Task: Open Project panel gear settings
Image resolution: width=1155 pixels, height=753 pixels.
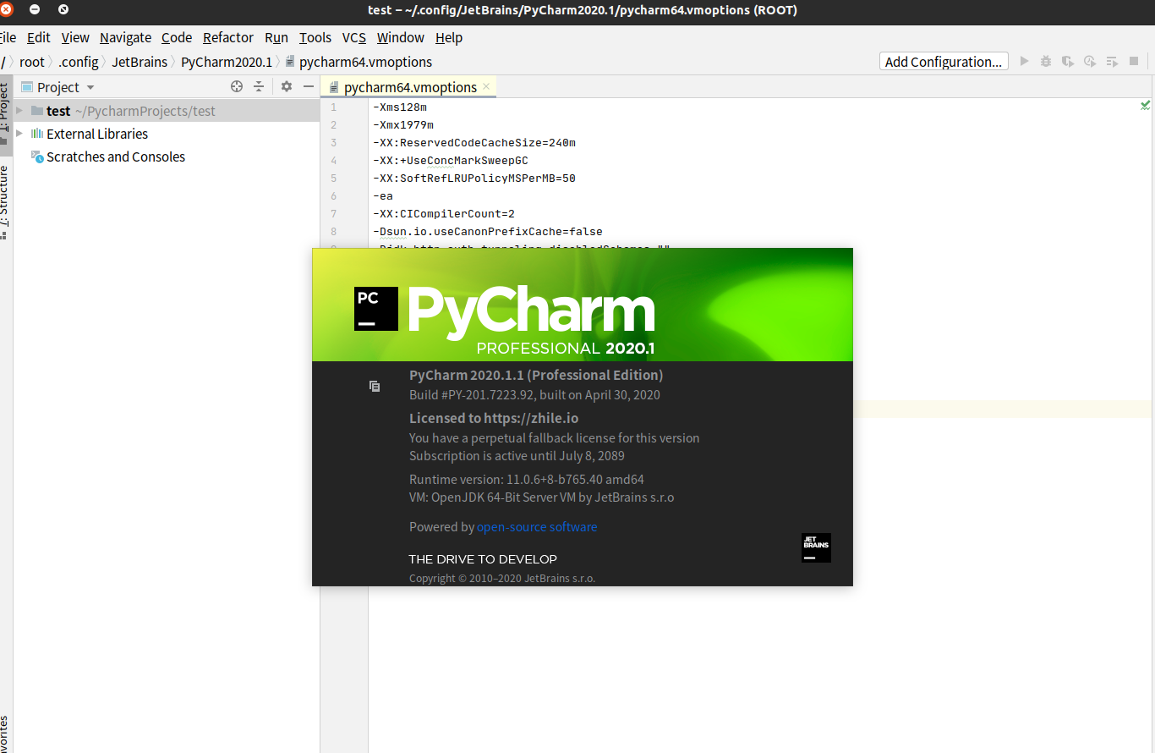Action: click(287, 86)
